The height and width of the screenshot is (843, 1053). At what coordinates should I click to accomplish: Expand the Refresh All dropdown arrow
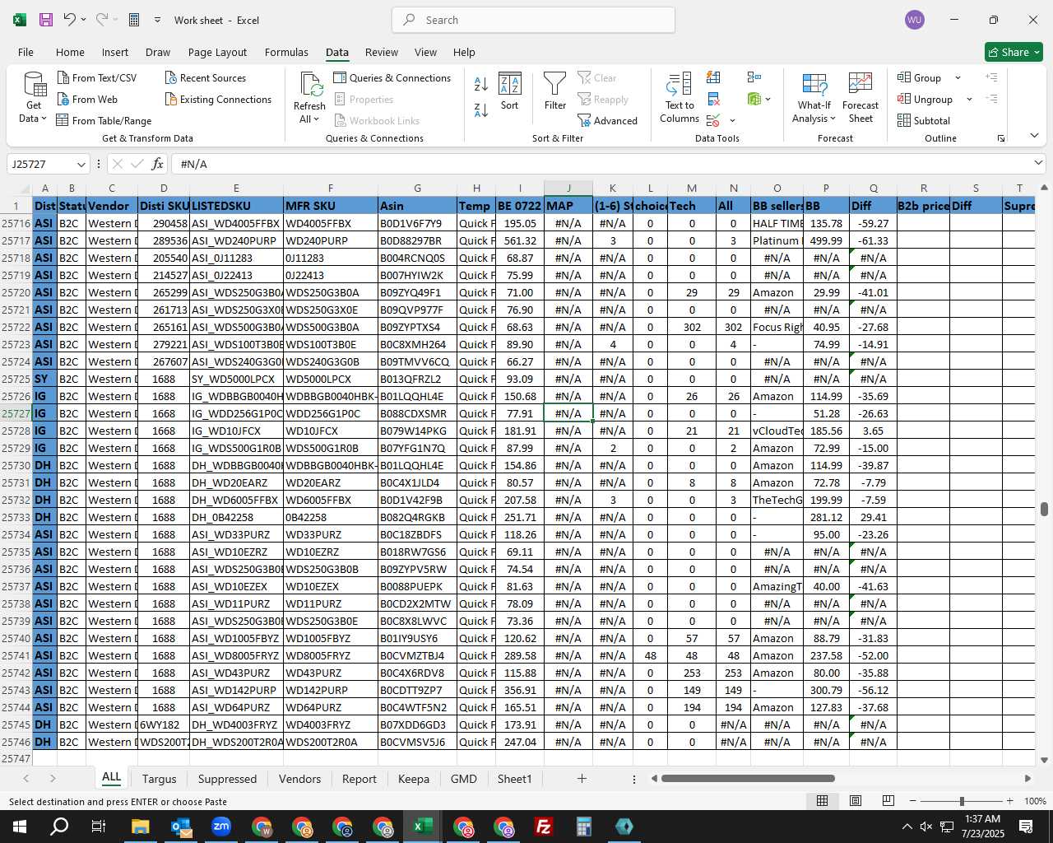coord(316,119)
